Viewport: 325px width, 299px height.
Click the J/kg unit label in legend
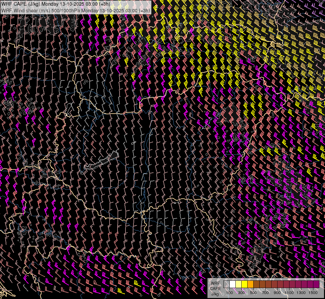point(215,294)
